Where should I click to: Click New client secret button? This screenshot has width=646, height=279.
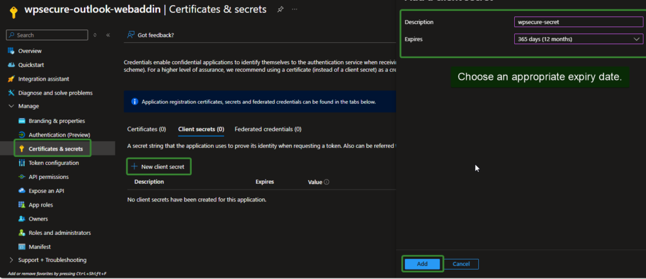(159, 166)
